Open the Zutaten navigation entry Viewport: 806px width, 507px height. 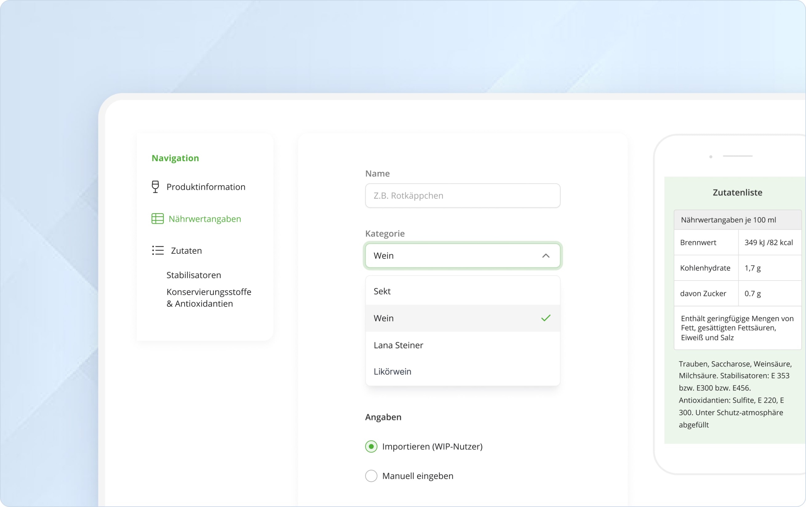pos(177,250)
